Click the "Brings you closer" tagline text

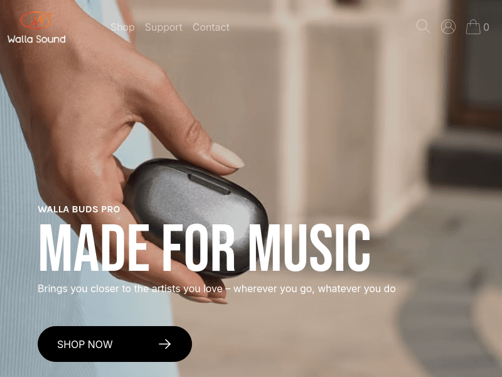tap(216, 288)
